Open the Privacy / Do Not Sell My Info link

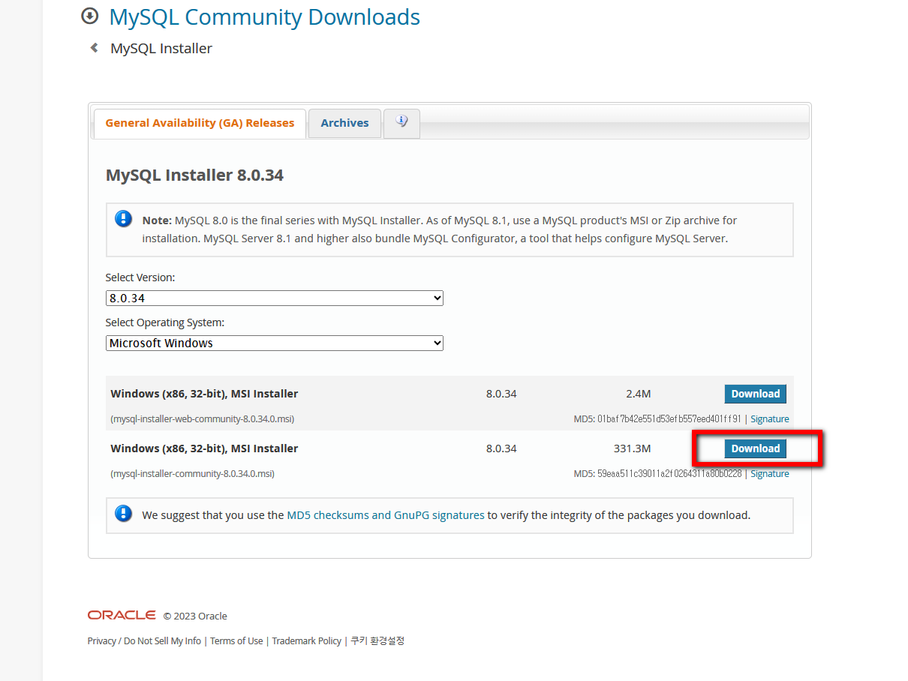point(144,640)
